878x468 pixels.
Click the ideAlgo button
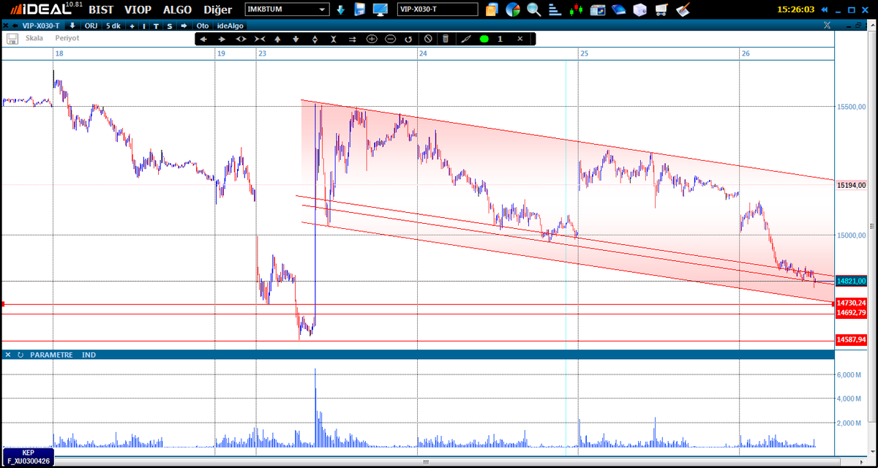click(230, 26)
